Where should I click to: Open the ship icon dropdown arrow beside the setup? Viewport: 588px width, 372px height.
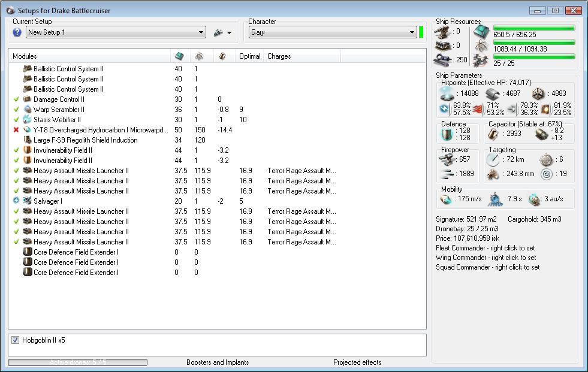229,33
